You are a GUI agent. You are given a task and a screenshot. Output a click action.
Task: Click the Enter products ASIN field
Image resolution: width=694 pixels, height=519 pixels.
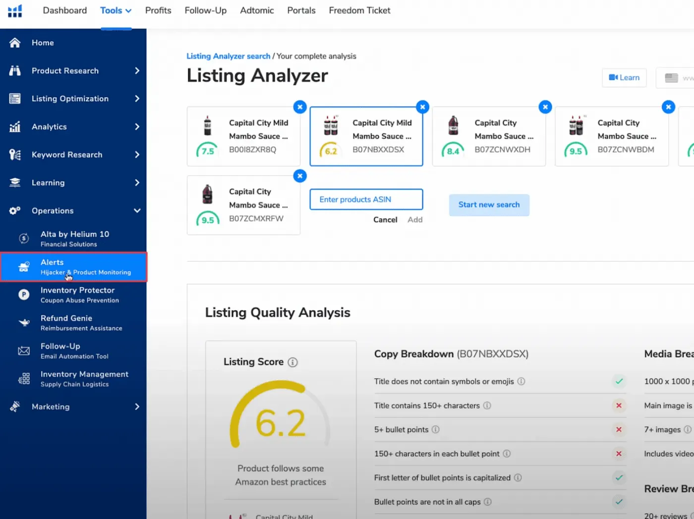point(366,199)
